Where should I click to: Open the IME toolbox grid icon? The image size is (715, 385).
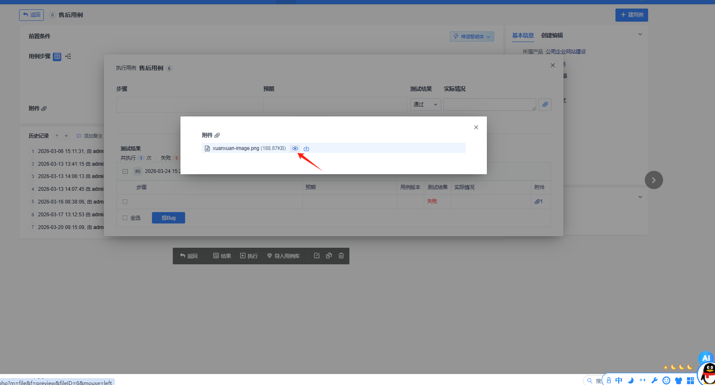point(690,380)
